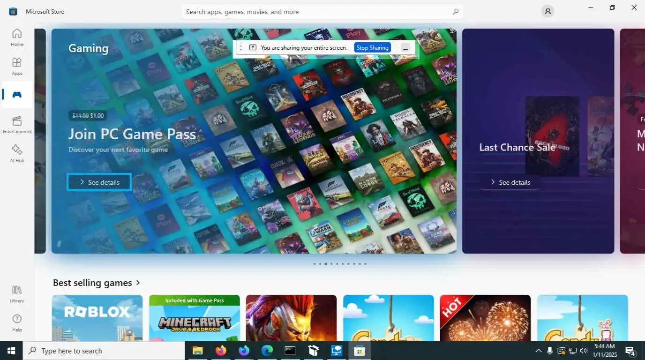
Task: Open Help from the sidebar
Action: pyautogui.click(x=17, y=323)
